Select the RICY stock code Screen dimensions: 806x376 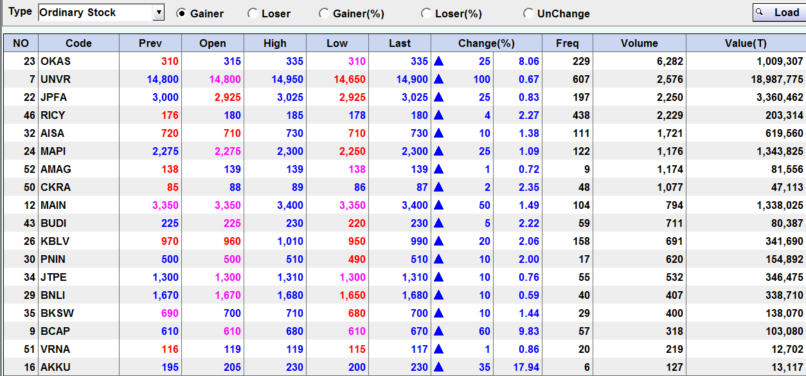53,116
